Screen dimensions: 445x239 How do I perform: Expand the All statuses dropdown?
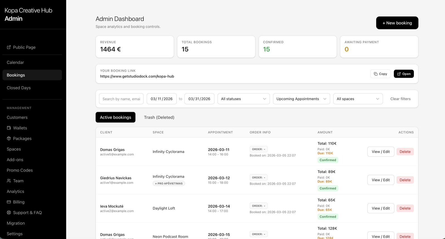click(x=243, y=99)
